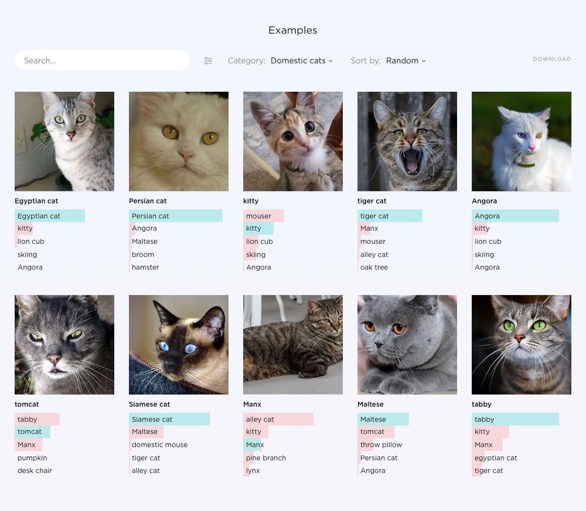View the white Angora cat image

[x=522, y=141]
